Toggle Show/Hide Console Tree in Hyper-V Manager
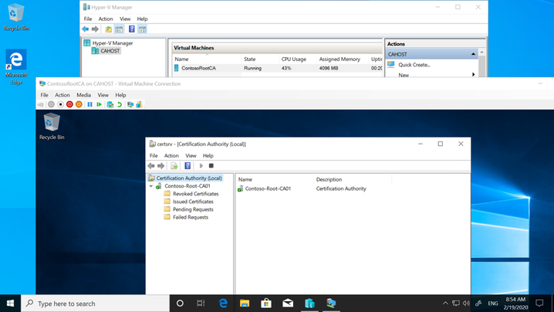 coord(119,29)
